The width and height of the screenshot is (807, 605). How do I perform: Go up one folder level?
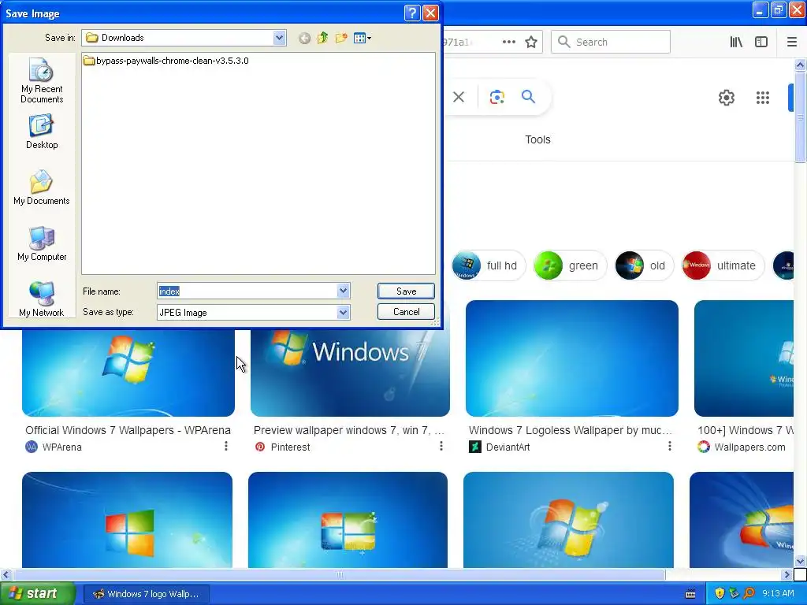(322, 38)
